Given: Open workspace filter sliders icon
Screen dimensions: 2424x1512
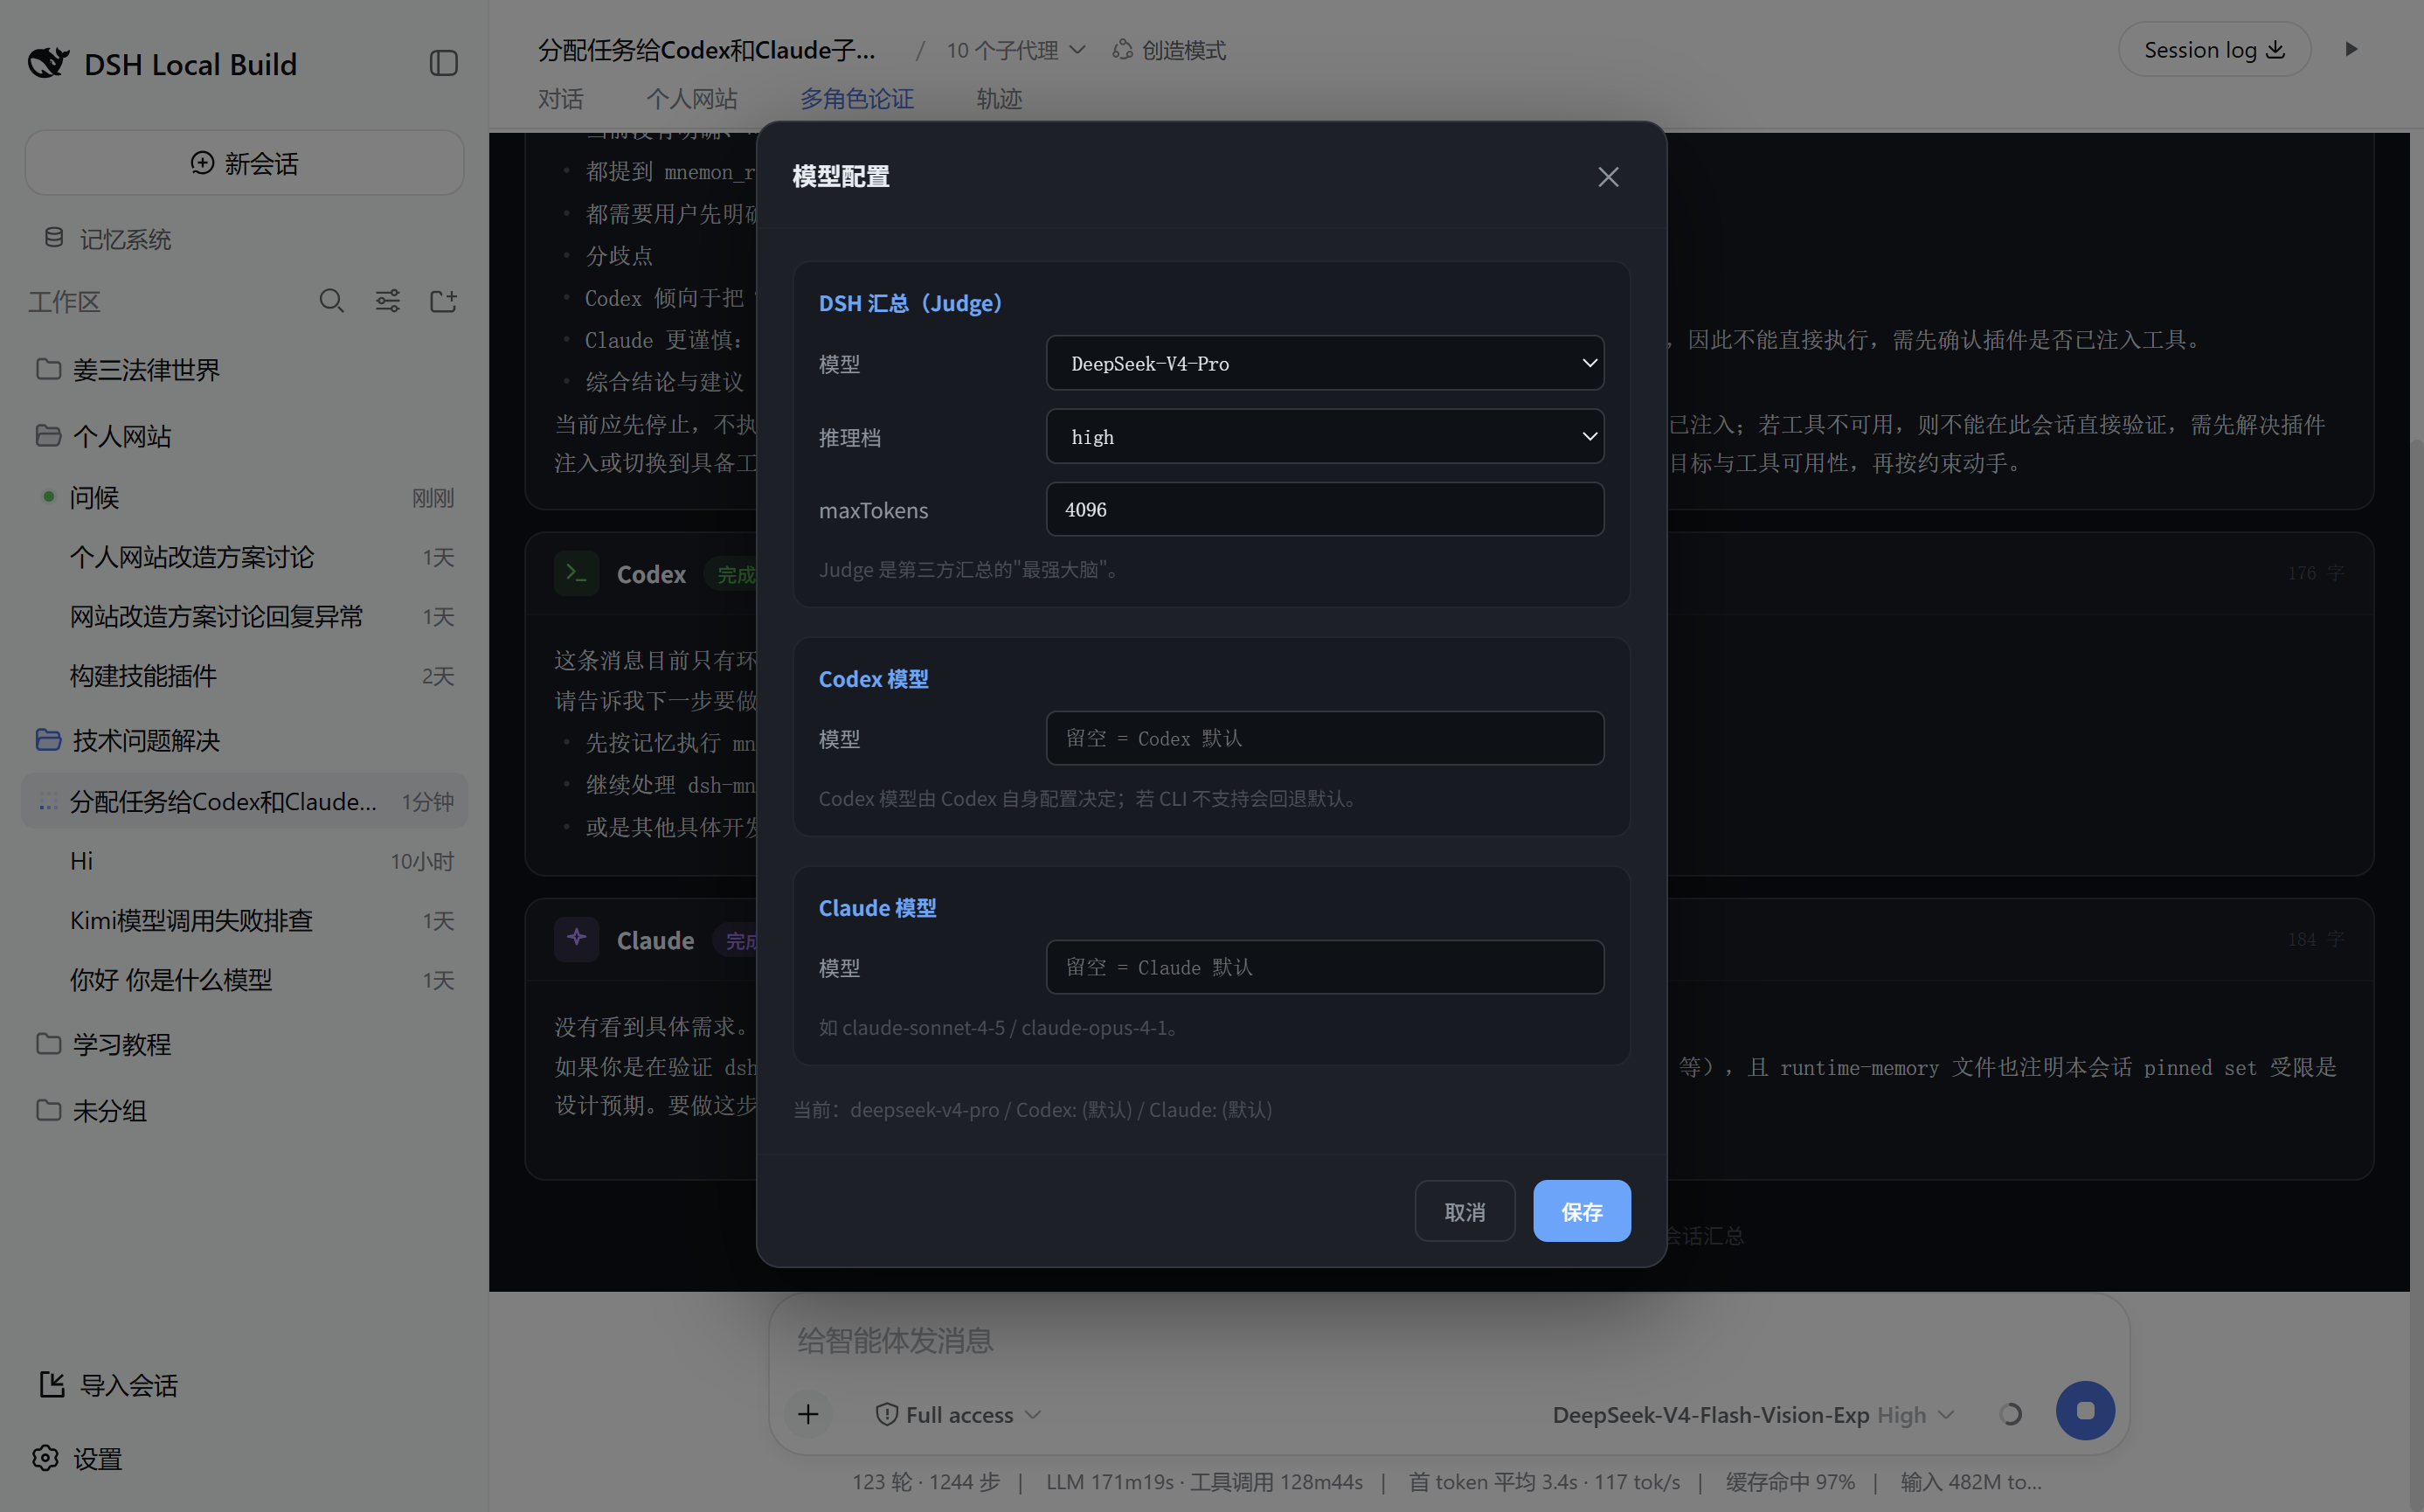Looking at the screenshot, I should point(388,301).
